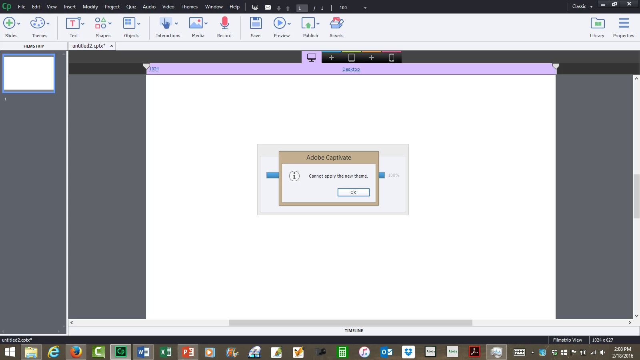The image size is (640, 360).
Task: Click OK in Adobe Captivate dialog
Action: tap(354, 192)
